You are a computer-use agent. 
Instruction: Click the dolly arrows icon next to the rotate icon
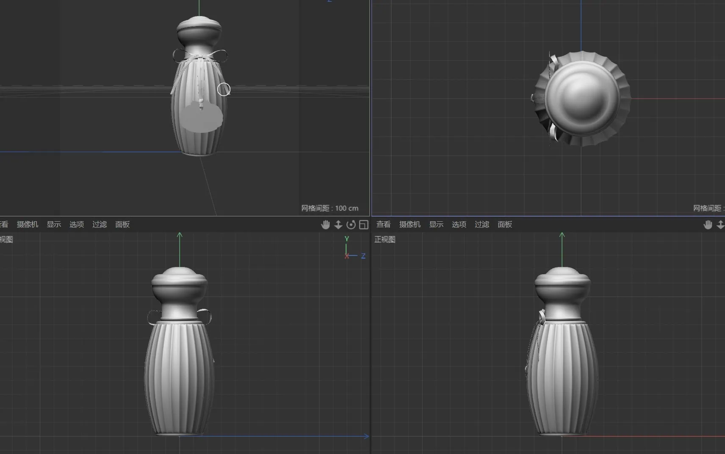pos(338,225)
